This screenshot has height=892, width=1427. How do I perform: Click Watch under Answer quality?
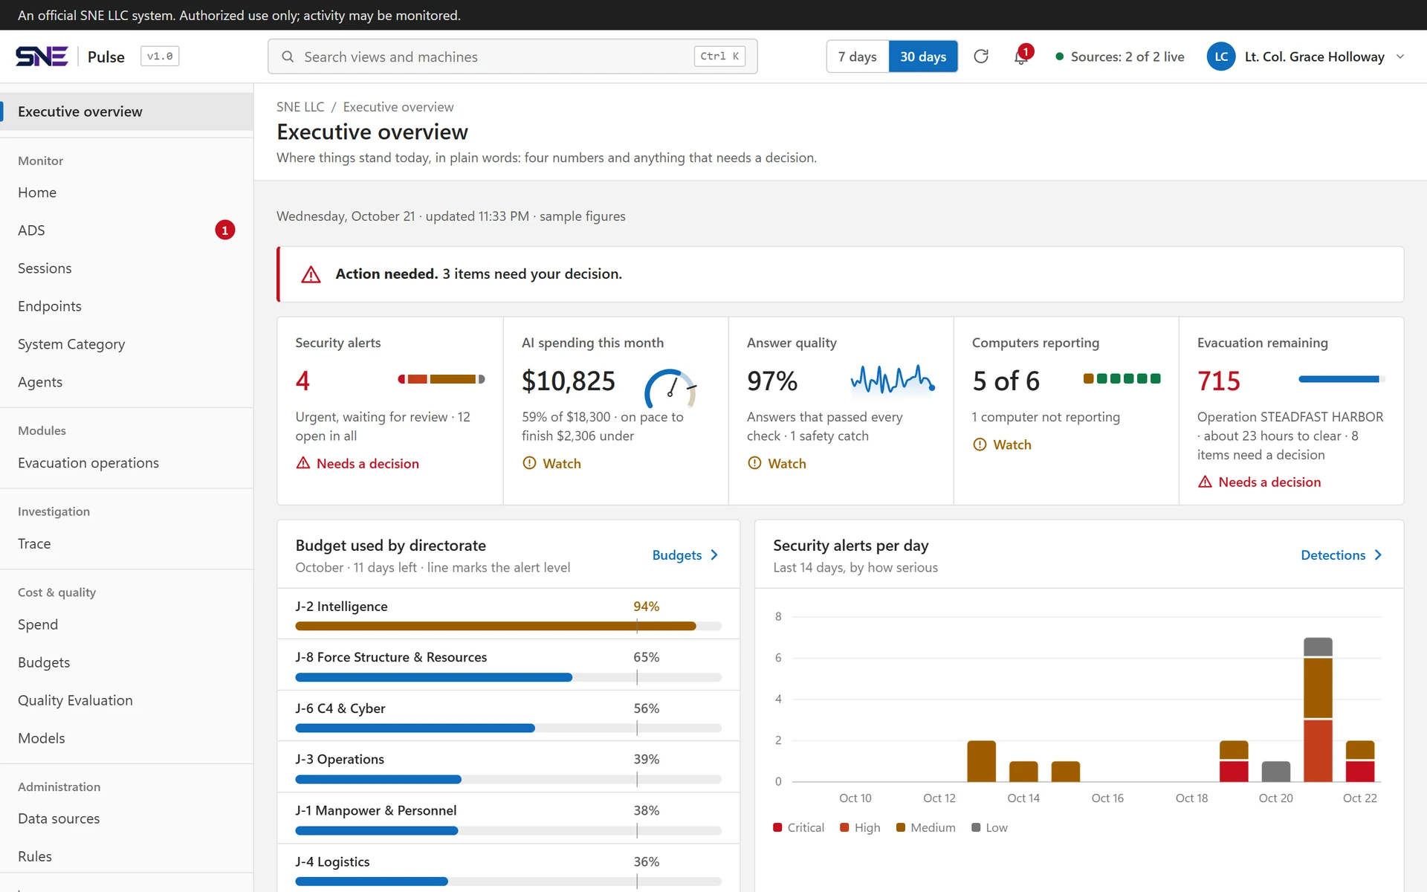coord(777,464)
